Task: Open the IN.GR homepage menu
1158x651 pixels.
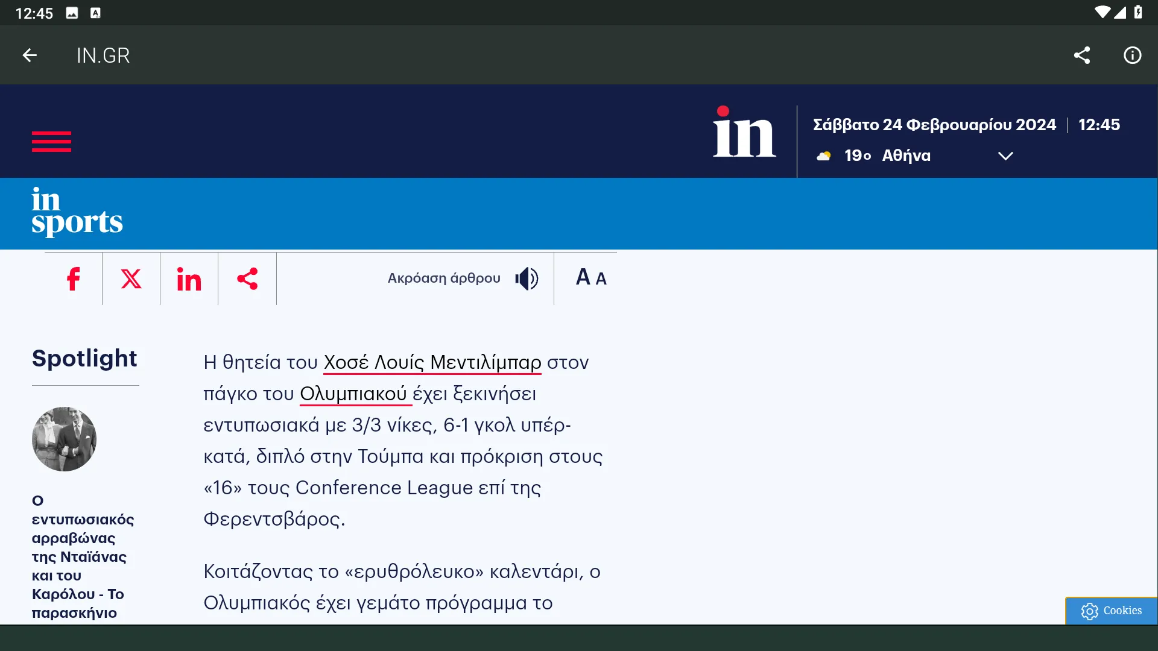Action: coord(51,142)
